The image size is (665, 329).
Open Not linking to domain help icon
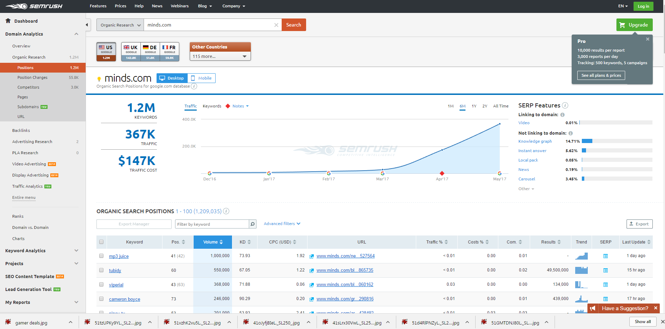(x=570, y=133)
